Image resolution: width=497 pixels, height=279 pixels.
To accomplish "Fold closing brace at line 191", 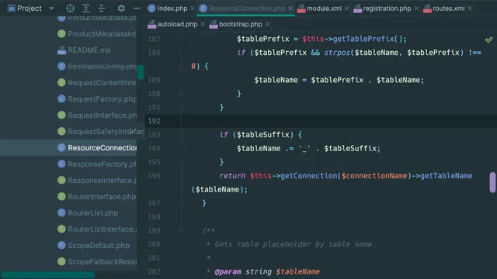I will pyautogui.click(x=181, y=108).
